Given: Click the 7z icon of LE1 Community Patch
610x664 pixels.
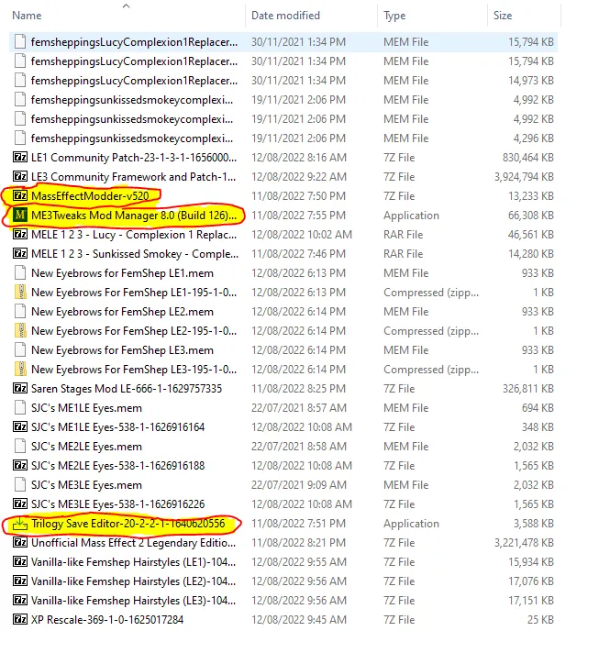Looking at the screenshot, I should (x=20, y=158).
